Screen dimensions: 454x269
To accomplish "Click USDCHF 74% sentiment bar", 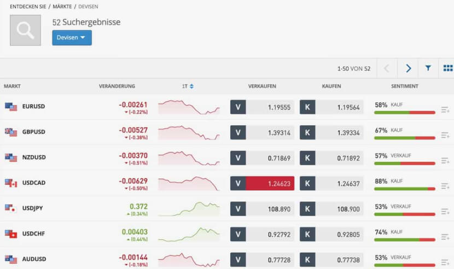I will tap(405, 240).
